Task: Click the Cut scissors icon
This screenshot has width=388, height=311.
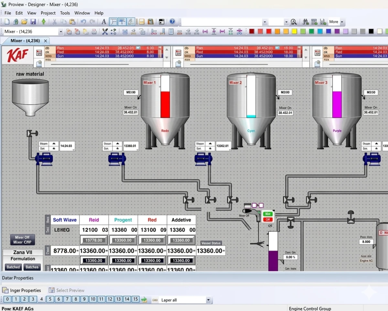Action: tap(55, 22)
